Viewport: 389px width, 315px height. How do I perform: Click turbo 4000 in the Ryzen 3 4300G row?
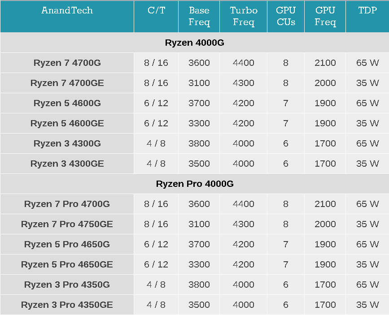click(243, 143)
